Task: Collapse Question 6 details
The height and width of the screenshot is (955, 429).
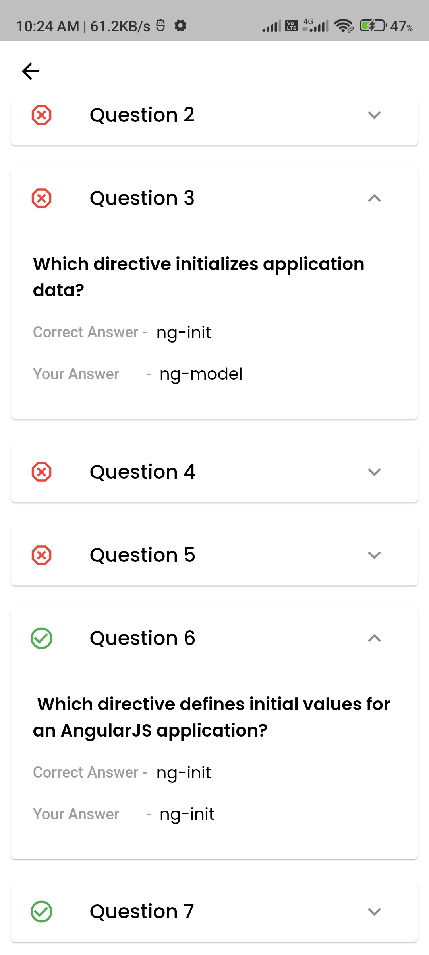Action: click(374, 638)
